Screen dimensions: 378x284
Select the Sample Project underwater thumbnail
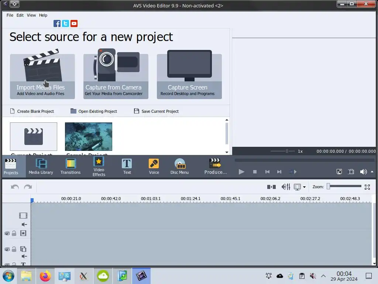[89, 136]
